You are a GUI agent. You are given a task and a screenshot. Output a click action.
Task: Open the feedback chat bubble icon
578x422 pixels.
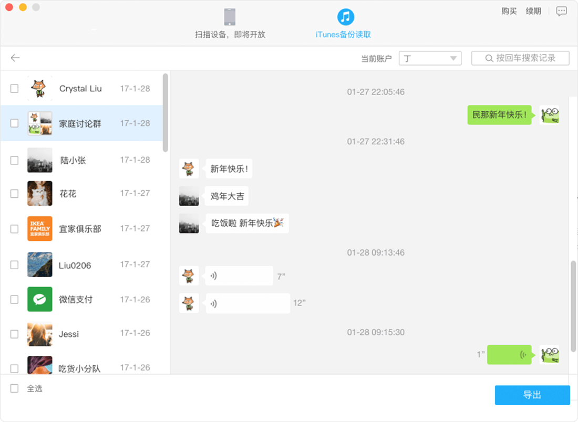click(562, 10)
